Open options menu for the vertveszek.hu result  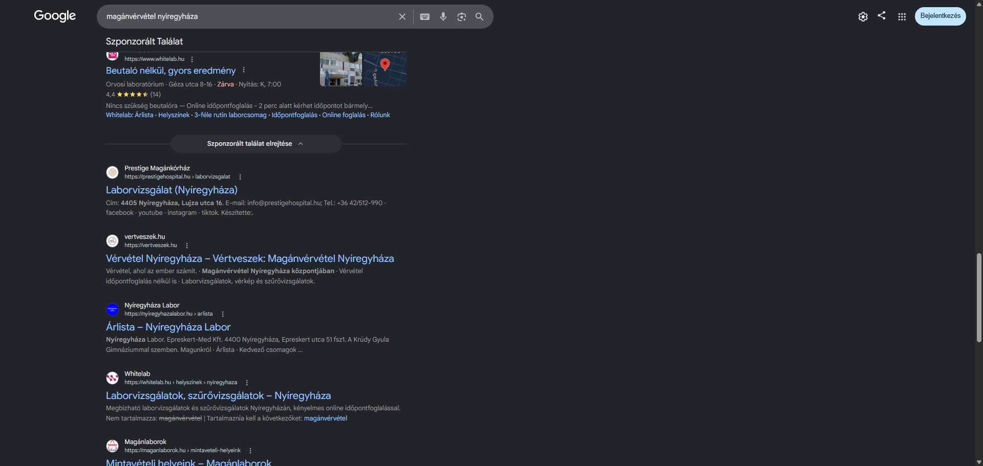click(187, 246)
